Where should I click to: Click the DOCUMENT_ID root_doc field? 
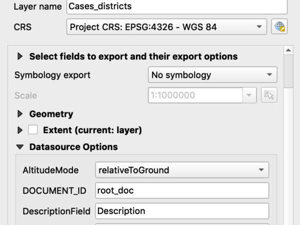[182, 190]
